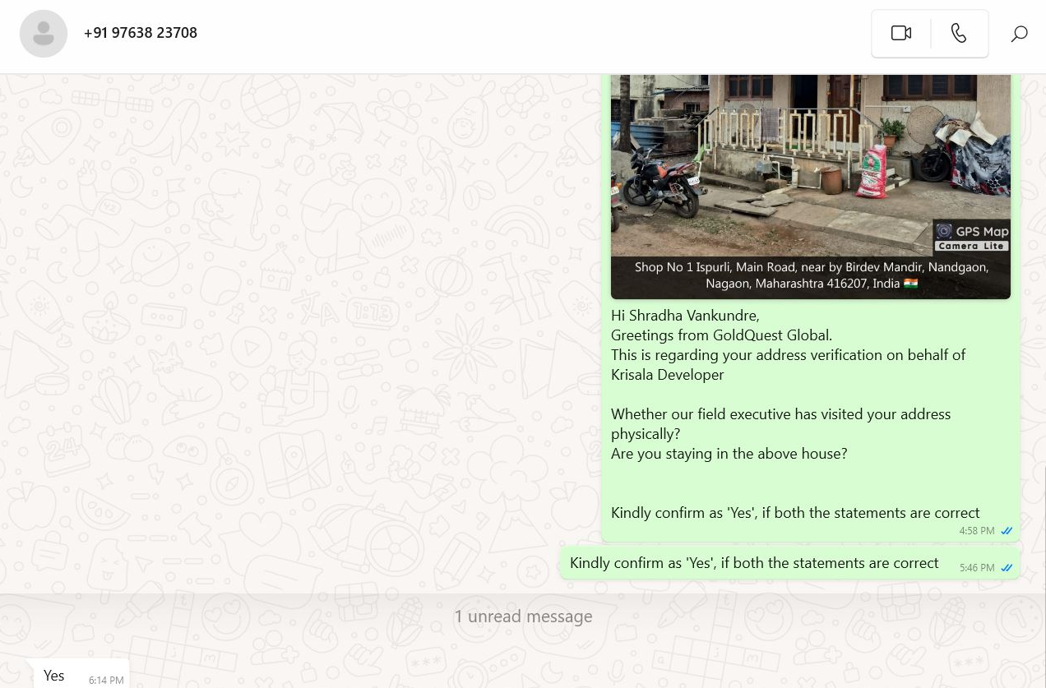Image resolution: width=1046 pixels, height=688 pixels.
Task: Click the address caption on the photo
Action: (810, 275)
